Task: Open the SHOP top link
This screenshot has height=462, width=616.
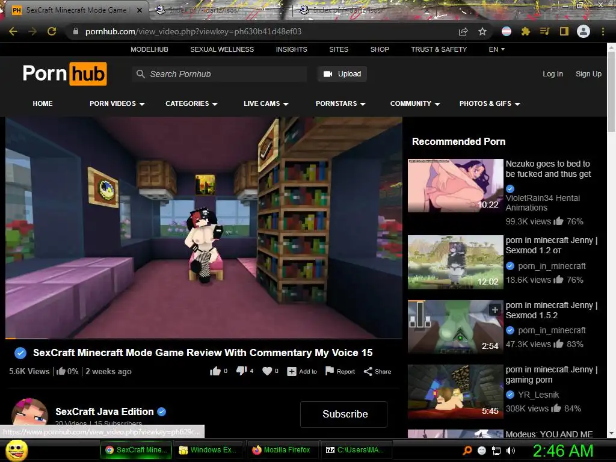Action: 380,49
